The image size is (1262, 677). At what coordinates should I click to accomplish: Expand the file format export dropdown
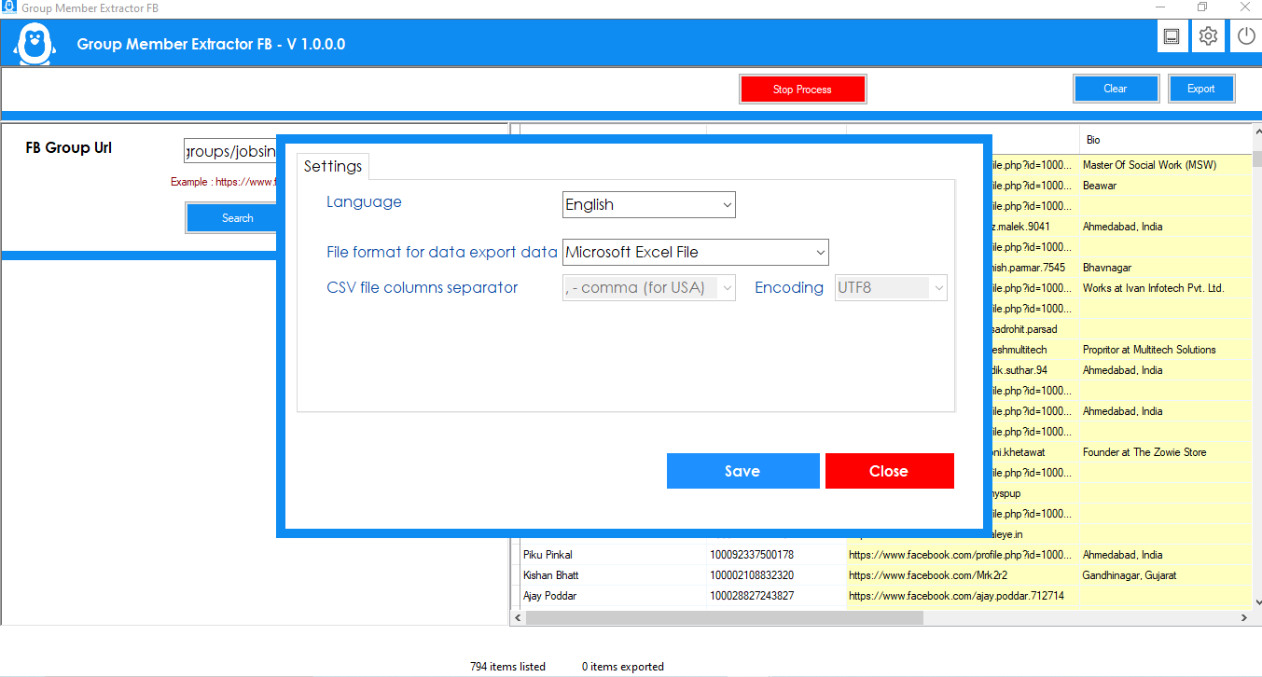[696, 252]
